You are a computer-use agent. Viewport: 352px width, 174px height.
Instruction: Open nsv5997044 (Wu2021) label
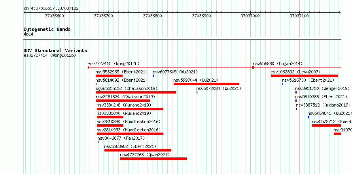[x=196, y=80]
